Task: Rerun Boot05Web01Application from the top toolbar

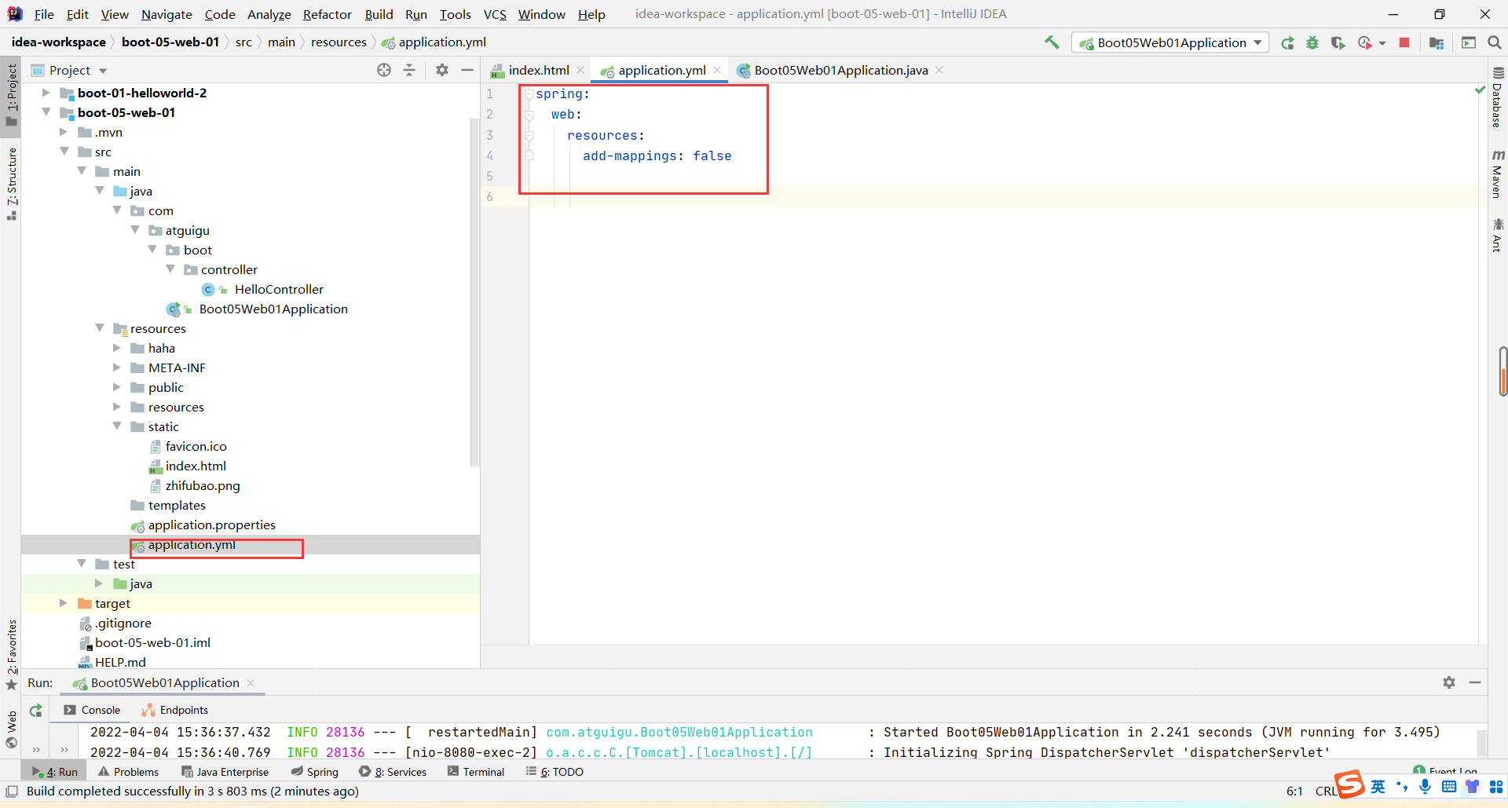Action: (1287, 43)
